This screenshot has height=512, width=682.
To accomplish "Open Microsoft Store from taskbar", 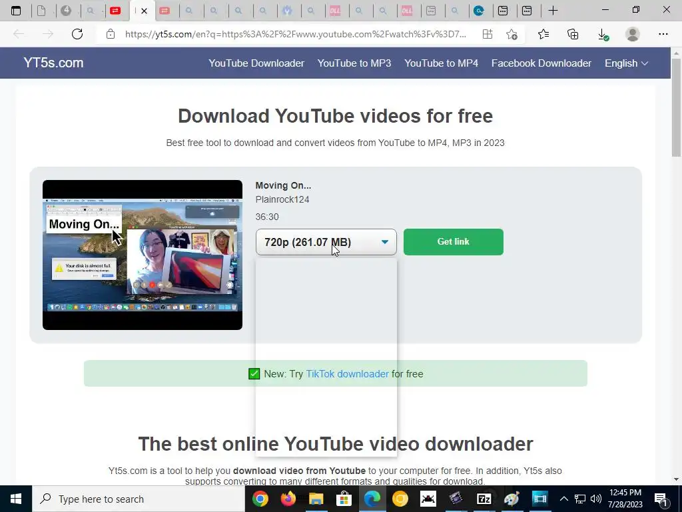I will 344,499.
